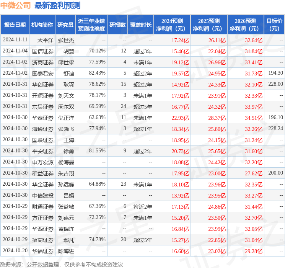The image size is (285, 268).
Task: Click analyst name 孙远峰
Action: coord(66,185)
